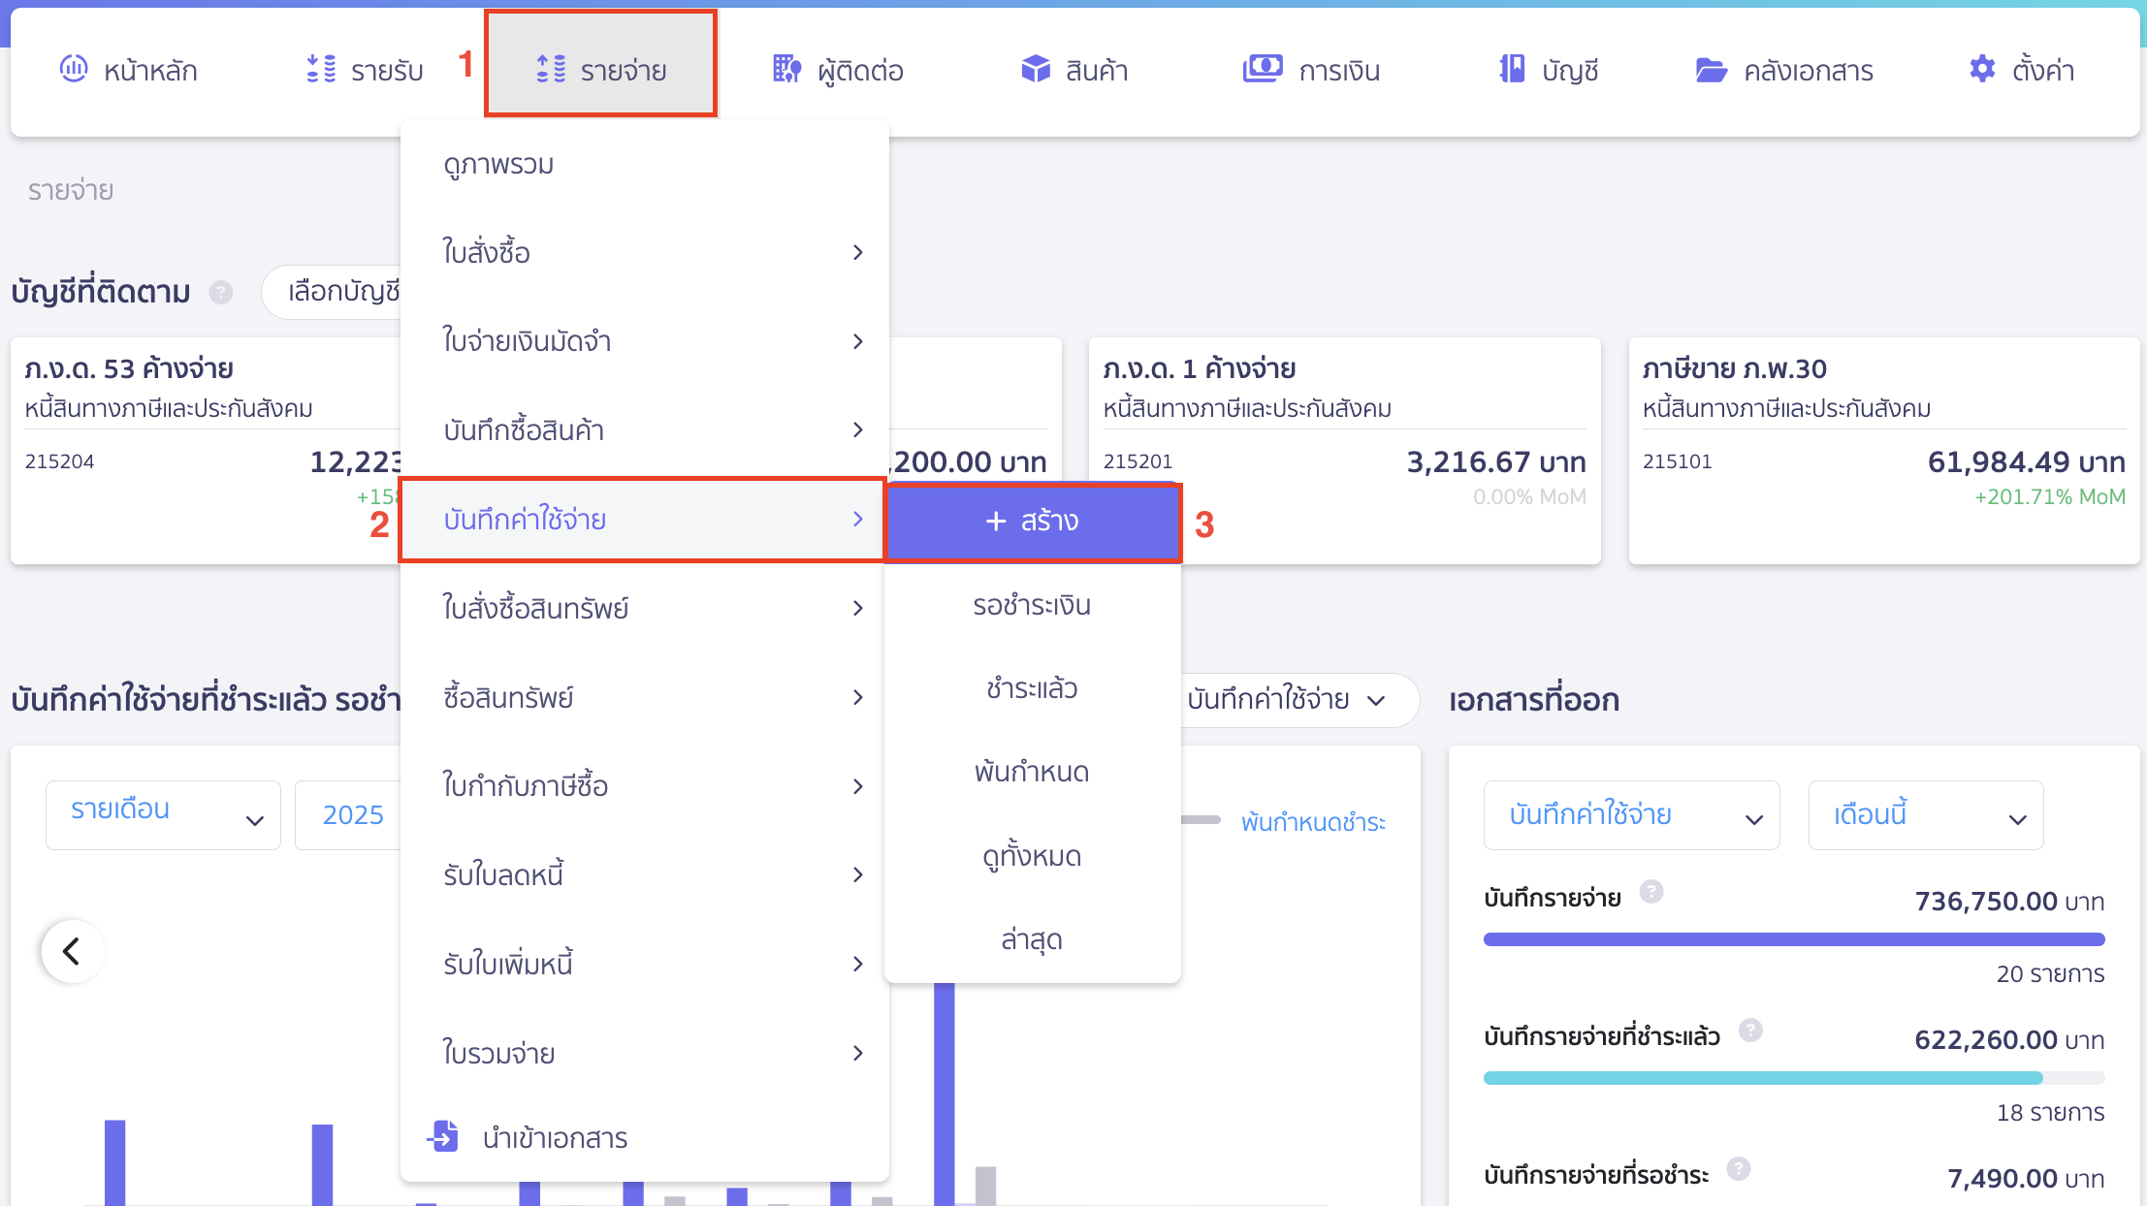The image size is (2147, 1206).
Task: Click the + สร้าง create button
Action: pos(1032,521)
